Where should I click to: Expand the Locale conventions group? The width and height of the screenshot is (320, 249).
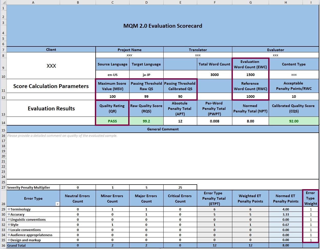click(9, 230)
